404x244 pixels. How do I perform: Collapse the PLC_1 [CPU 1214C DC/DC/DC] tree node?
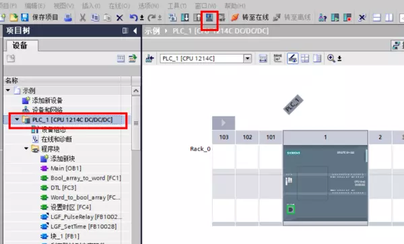[17, 119]
